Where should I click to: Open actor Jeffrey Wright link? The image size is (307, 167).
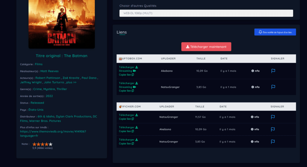click(31, 82)
